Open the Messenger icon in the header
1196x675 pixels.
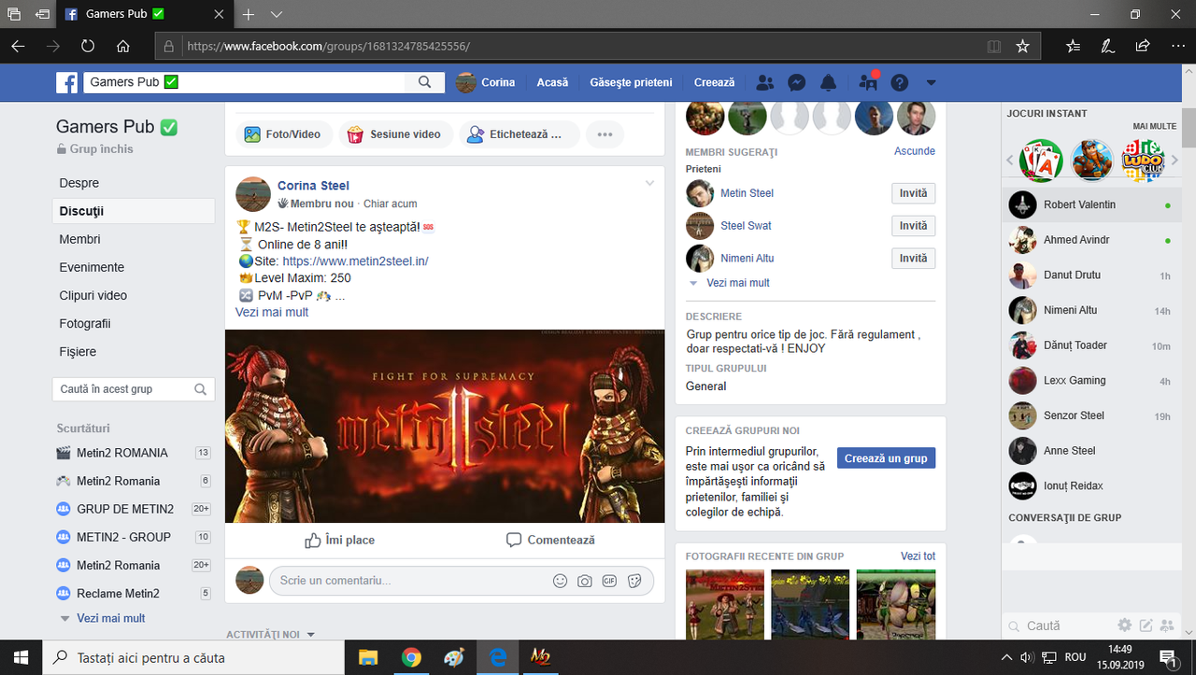[x=797, y=82]
